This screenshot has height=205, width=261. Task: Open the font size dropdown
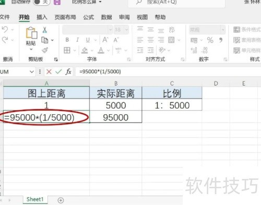(x=126, y=30)
